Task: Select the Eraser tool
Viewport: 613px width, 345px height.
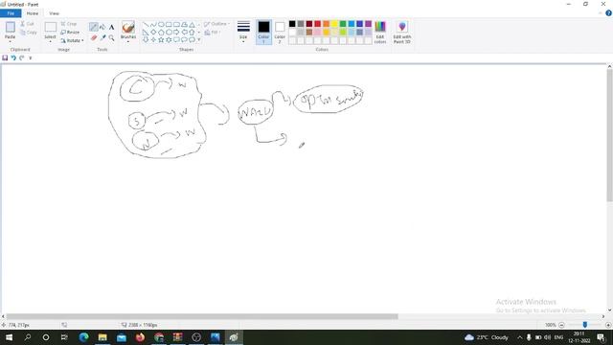Action: coord(94,37)
